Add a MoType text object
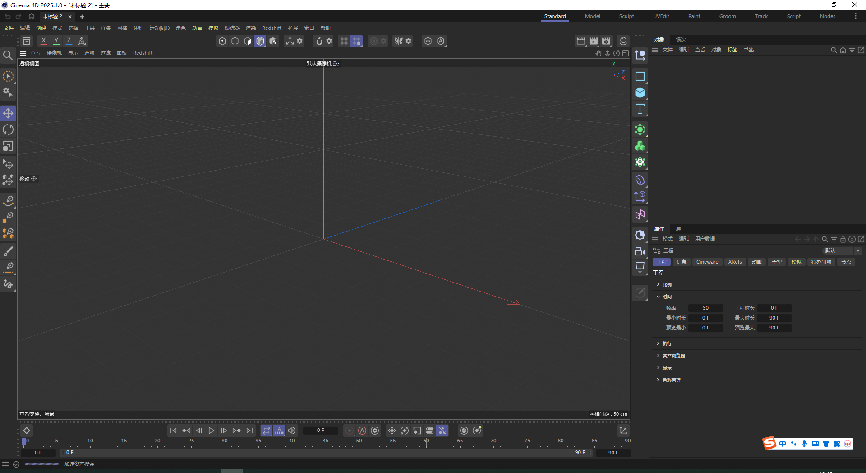 pos(640,108)
